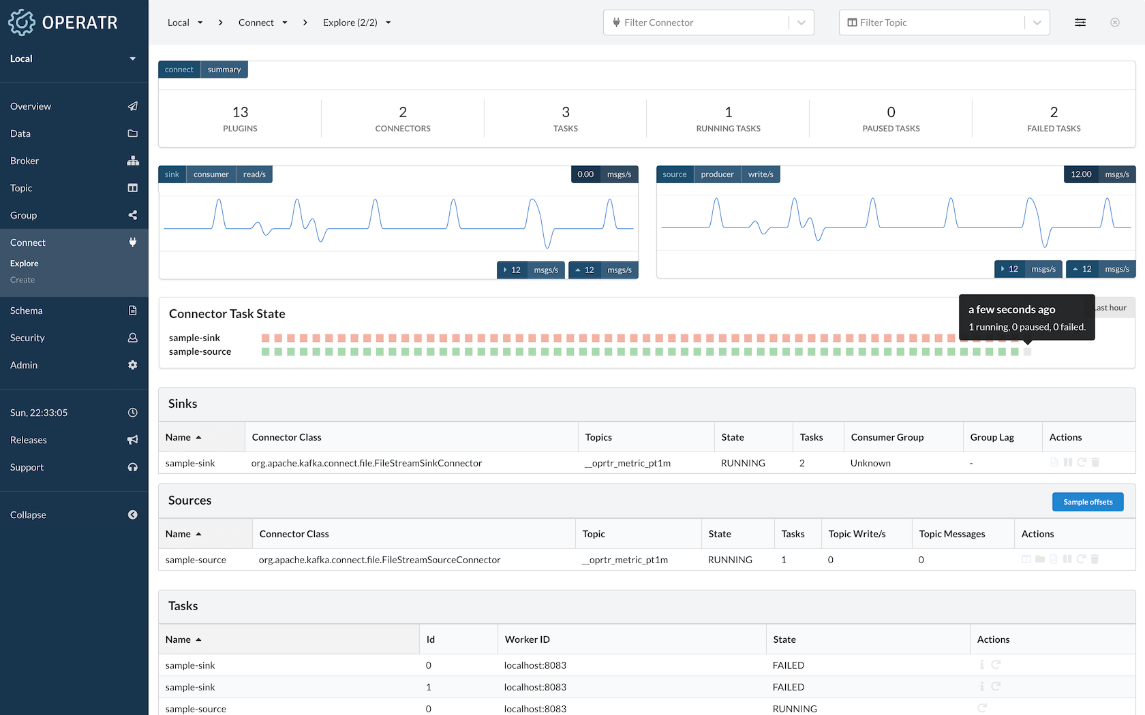The height and width of the screenshot is (715, 1145).
Task: Toggle sort order on Sinks Name column
Action: (181, 436)
